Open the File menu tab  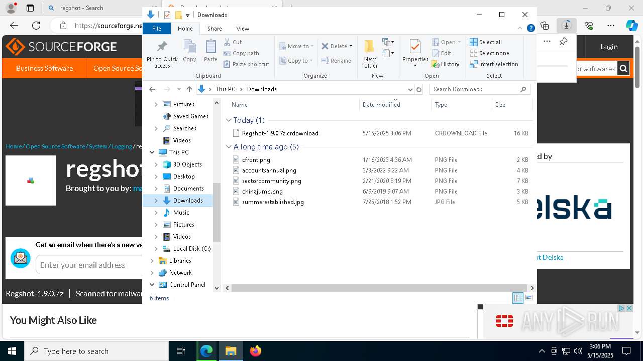pos(157,29)
